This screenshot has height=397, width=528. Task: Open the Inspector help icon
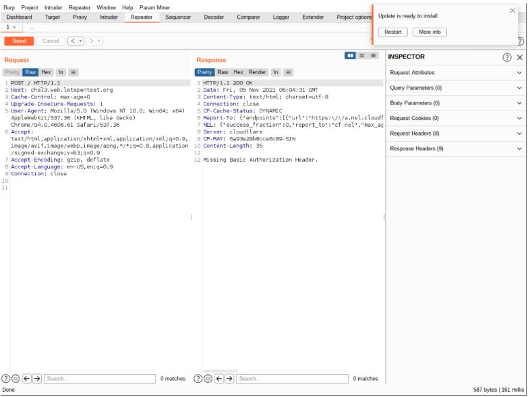(x=507, y=57)
